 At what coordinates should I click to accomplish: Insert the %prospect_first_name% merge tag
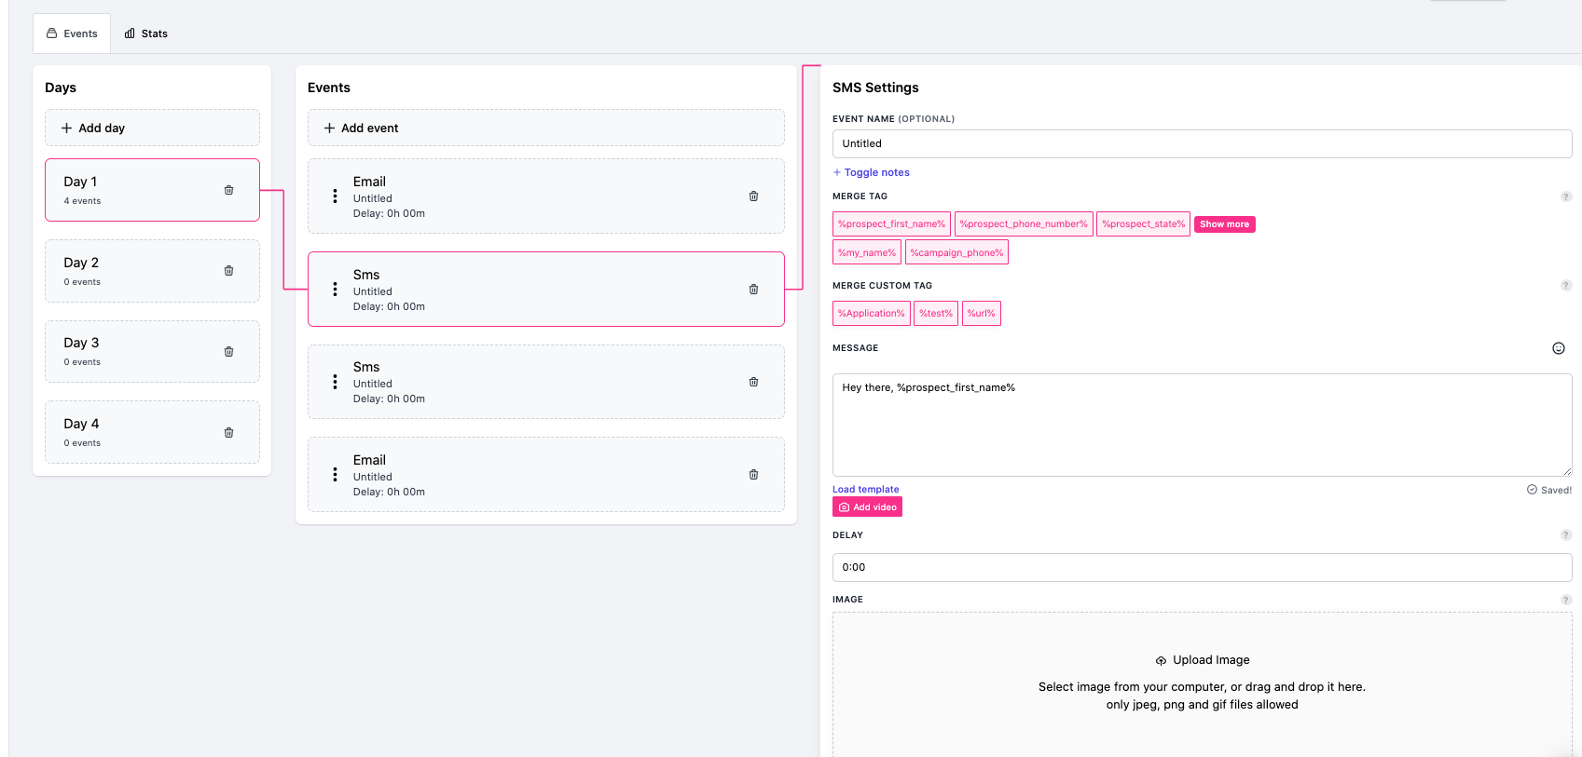tap(891, 224)
